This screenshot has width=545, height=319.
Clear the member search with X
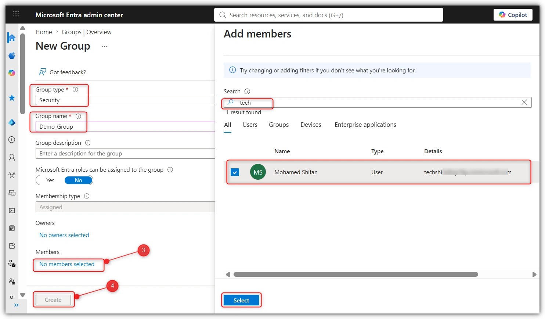(x=524, y=102)
